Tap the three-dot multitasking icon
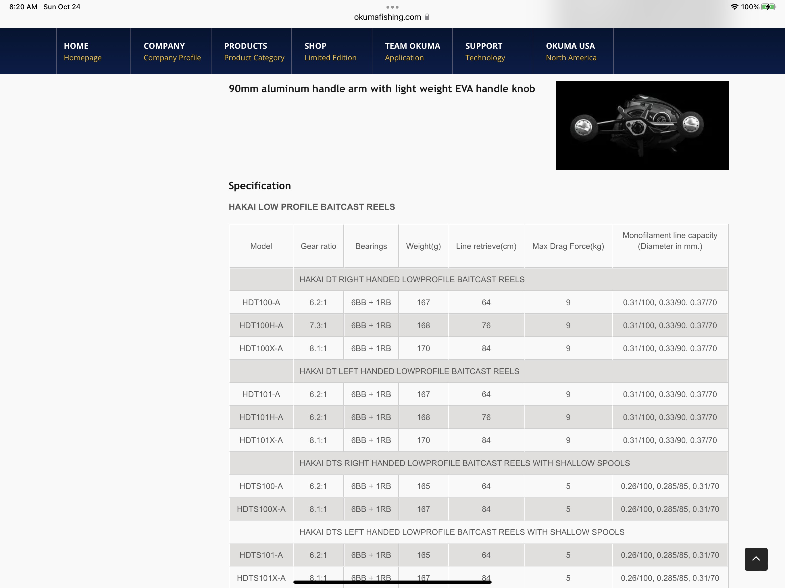 [392, 7]
